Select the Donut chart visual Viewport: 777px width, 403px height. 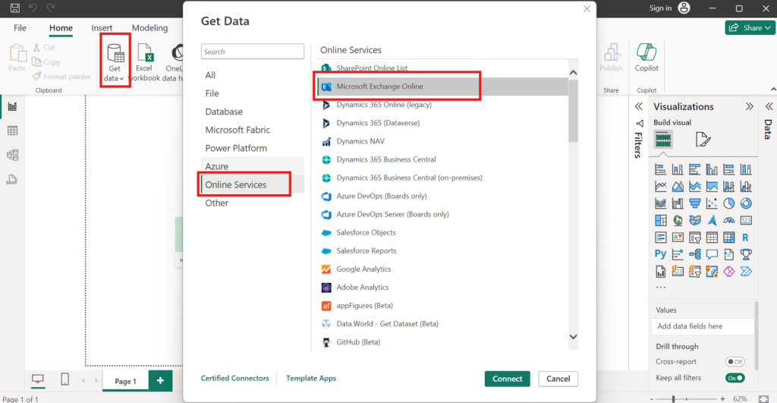(746, 203)
